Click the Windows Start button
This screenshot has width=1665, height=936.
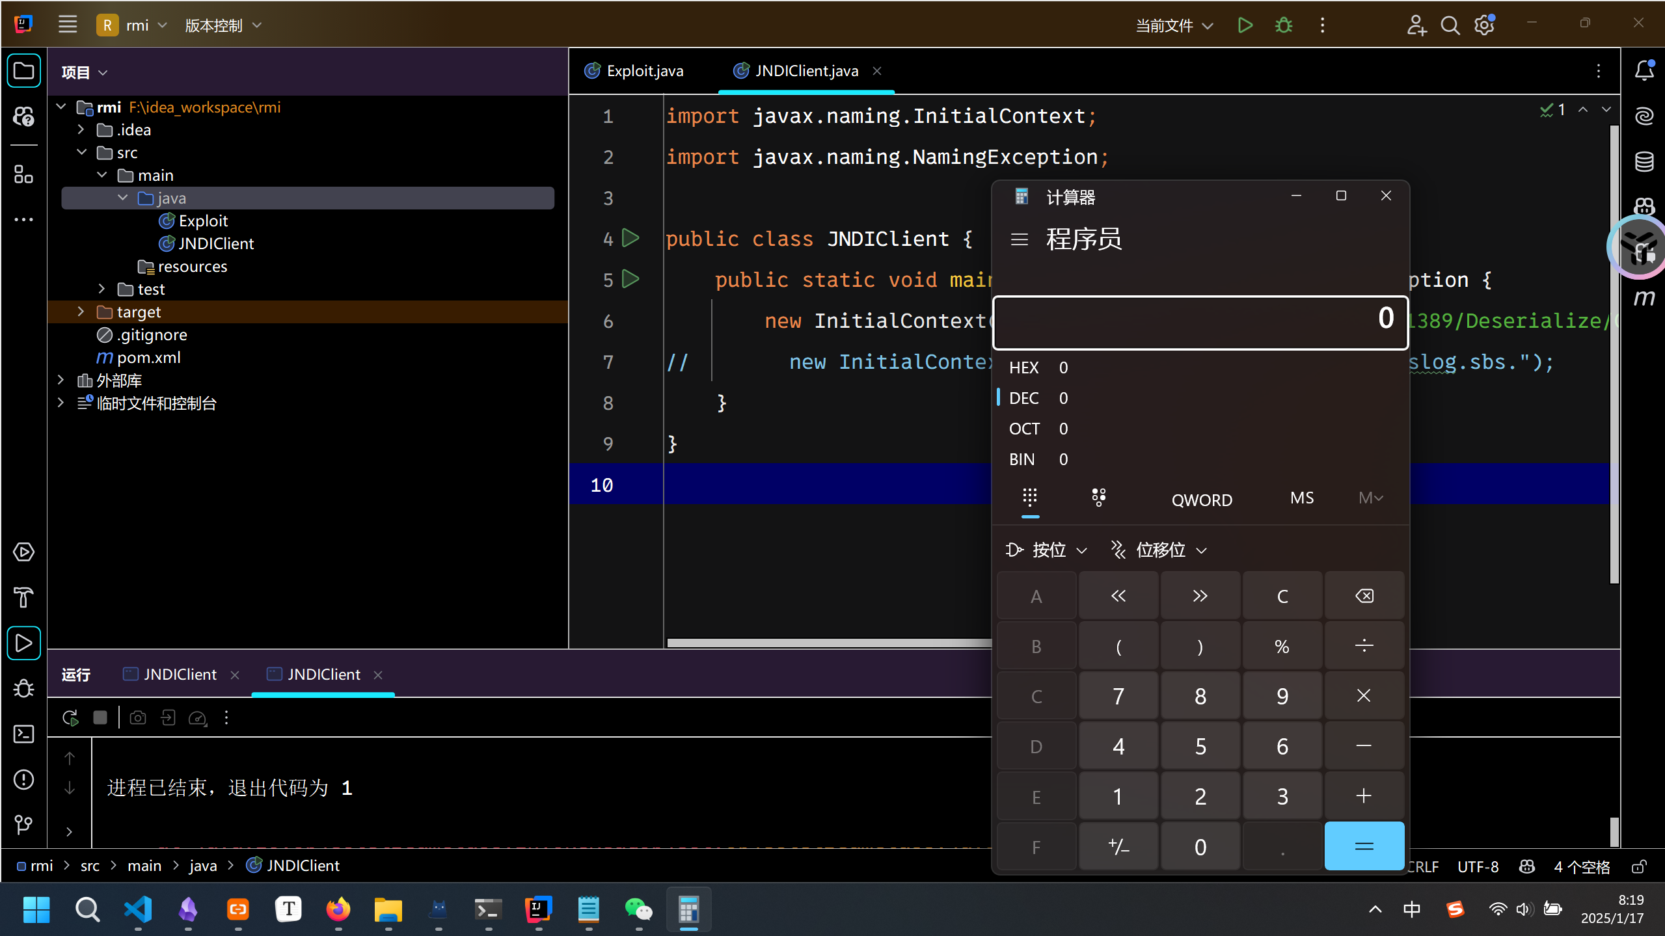(x=36, y=909)
